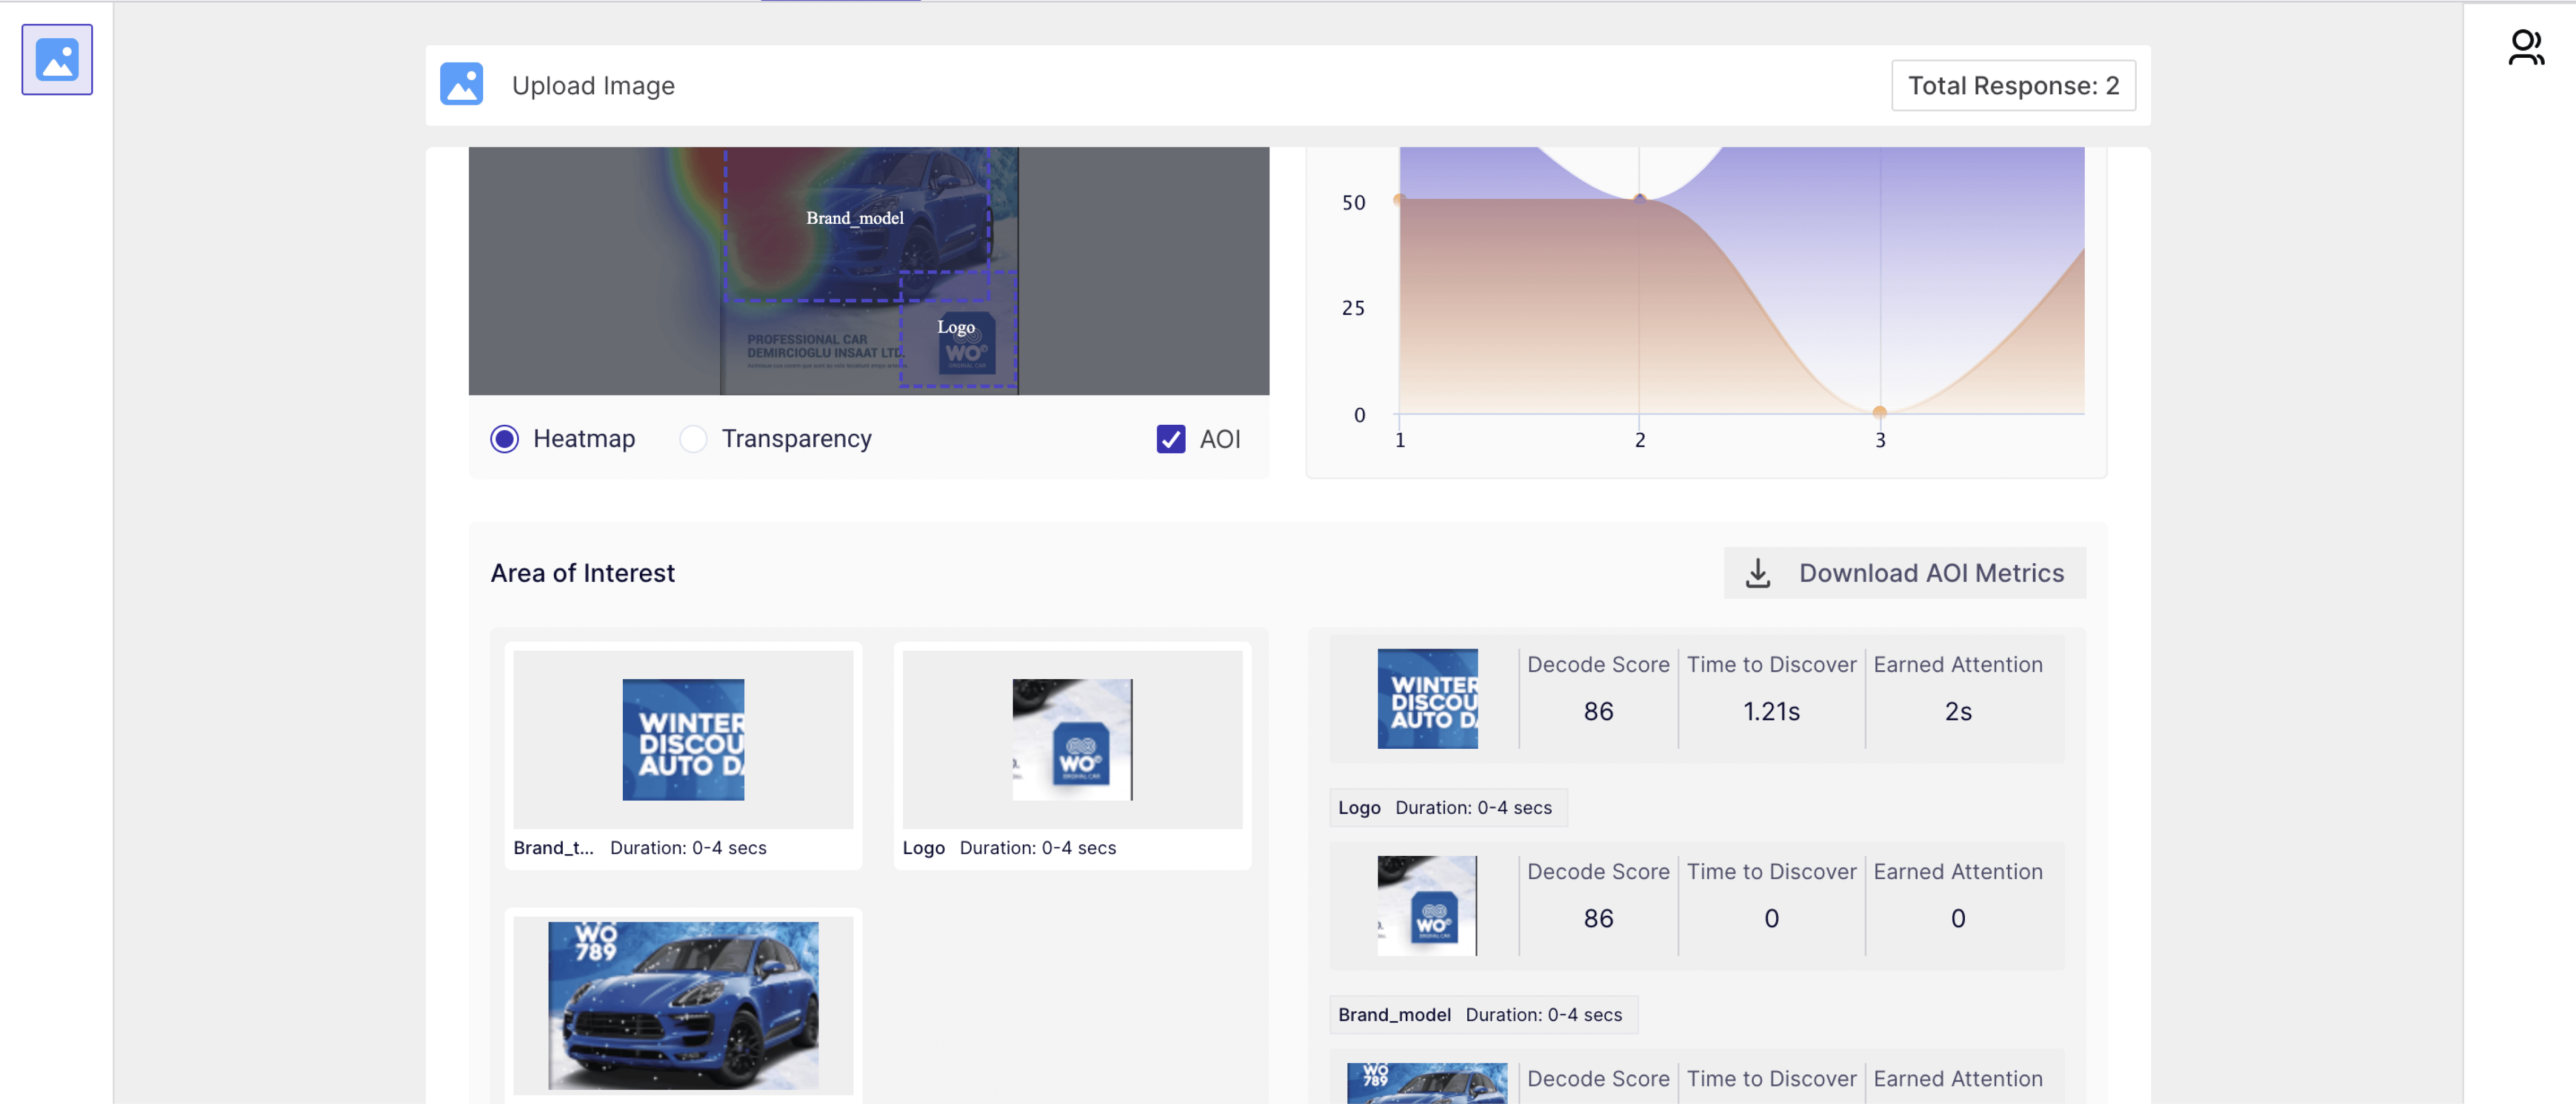
Task: Click the y-axis value 25 on chart
Action: tap(1353, 308)
